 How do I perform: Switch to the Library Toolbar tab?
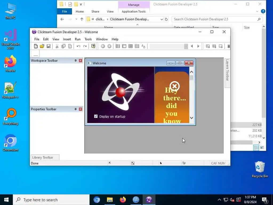coord(45,157)
